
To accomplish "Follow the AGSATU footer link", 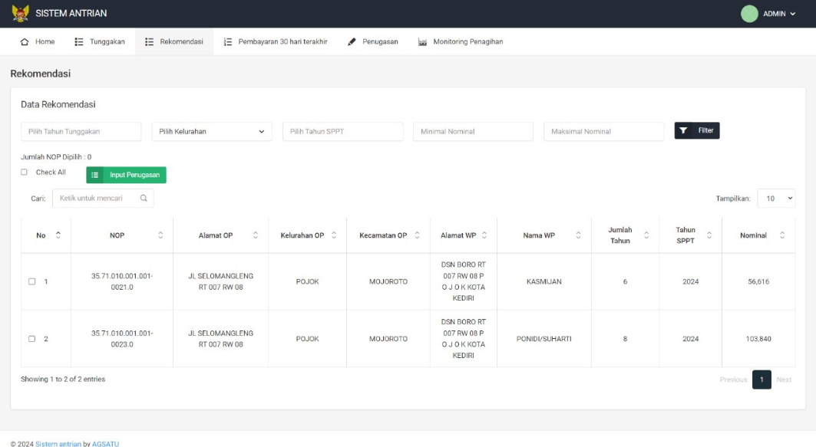I will (x=106, y=444).
